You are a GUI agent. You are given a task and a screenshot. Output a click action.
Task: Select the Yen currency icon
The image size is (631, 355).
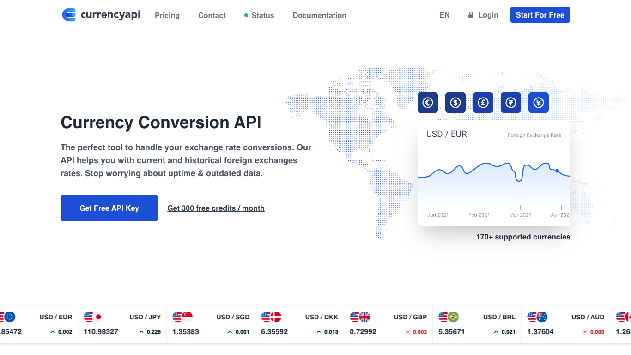coord(539,103)
